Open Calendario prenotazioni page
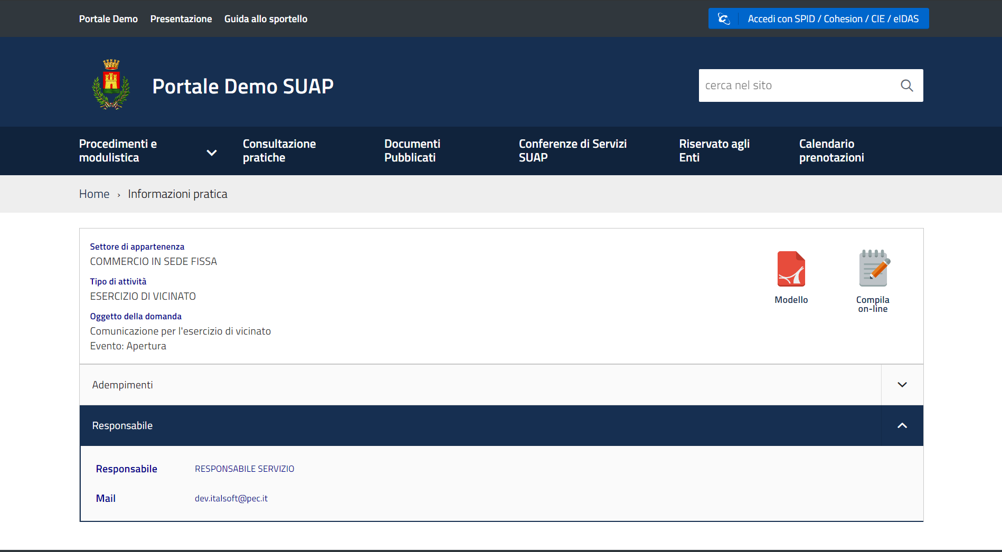The height and width of the screenshot is (552, 1002). tap(831, 151)
